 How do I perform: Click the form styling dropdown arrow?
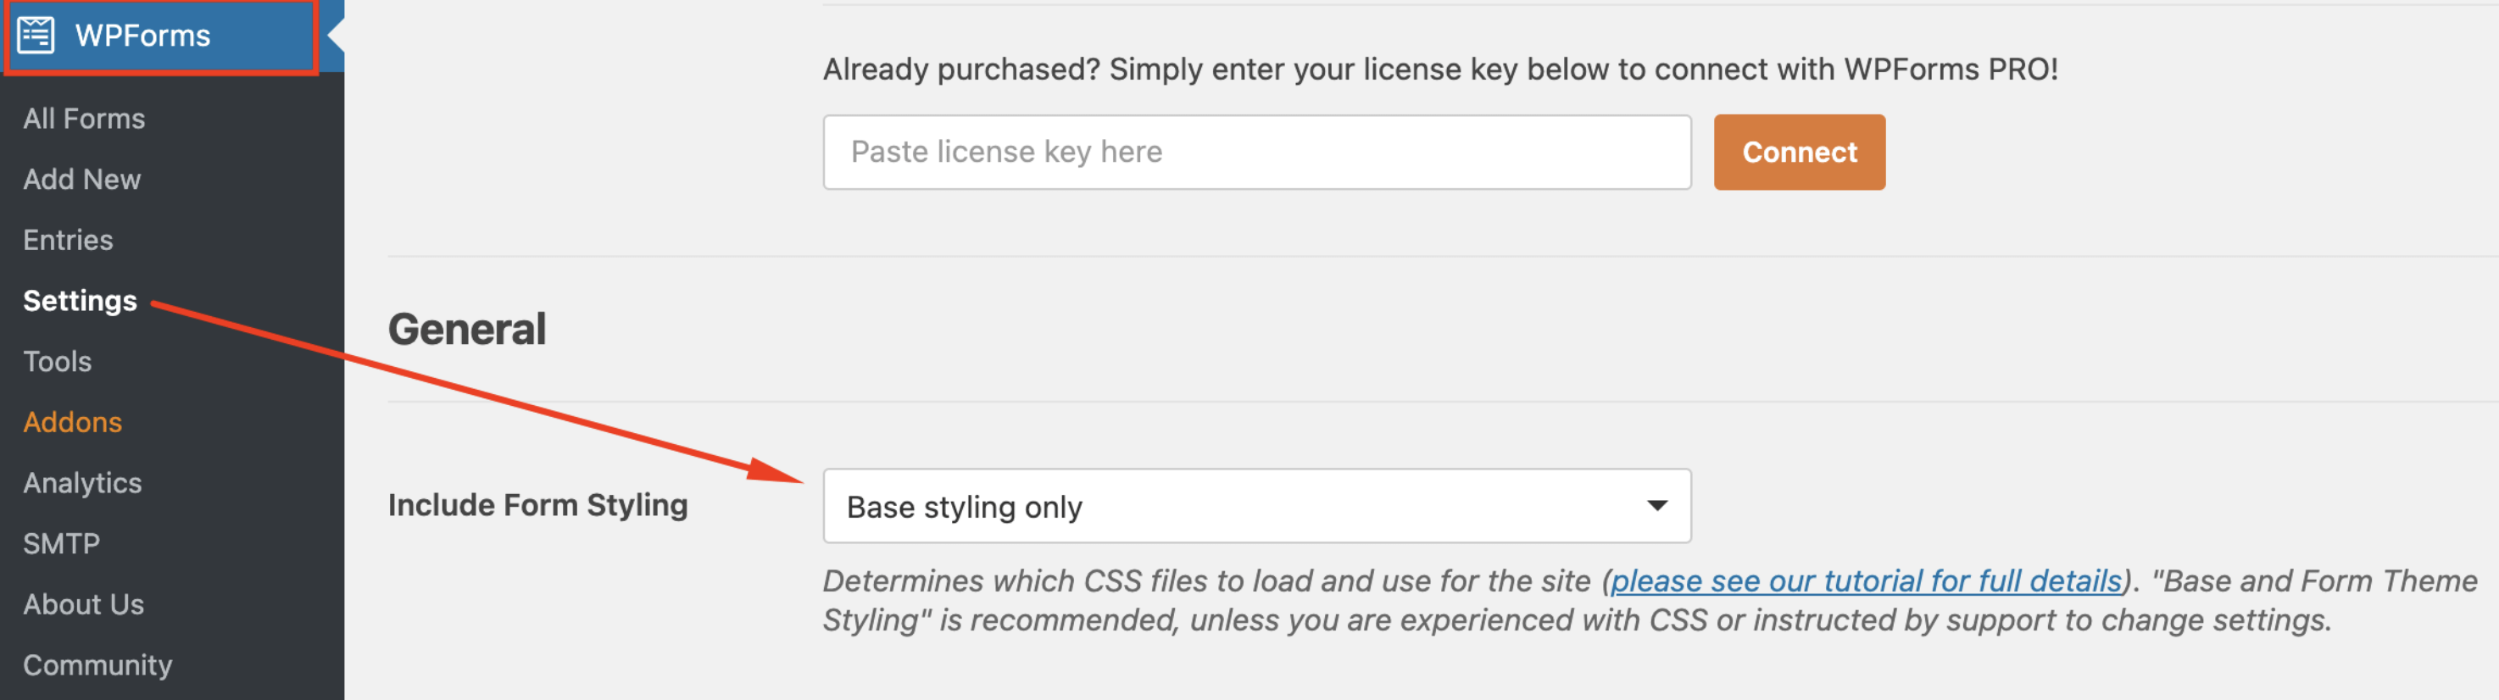coord(1657,506)
